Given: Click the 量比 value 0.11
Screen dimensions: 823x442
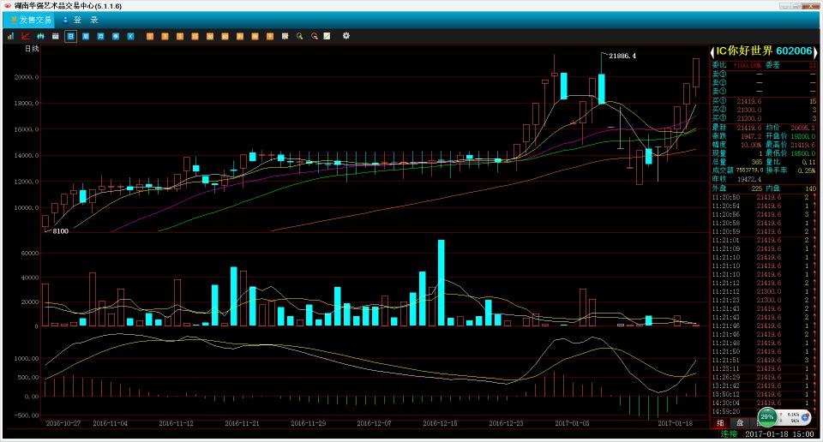Looking at the screenshot, I should (808, 162).
